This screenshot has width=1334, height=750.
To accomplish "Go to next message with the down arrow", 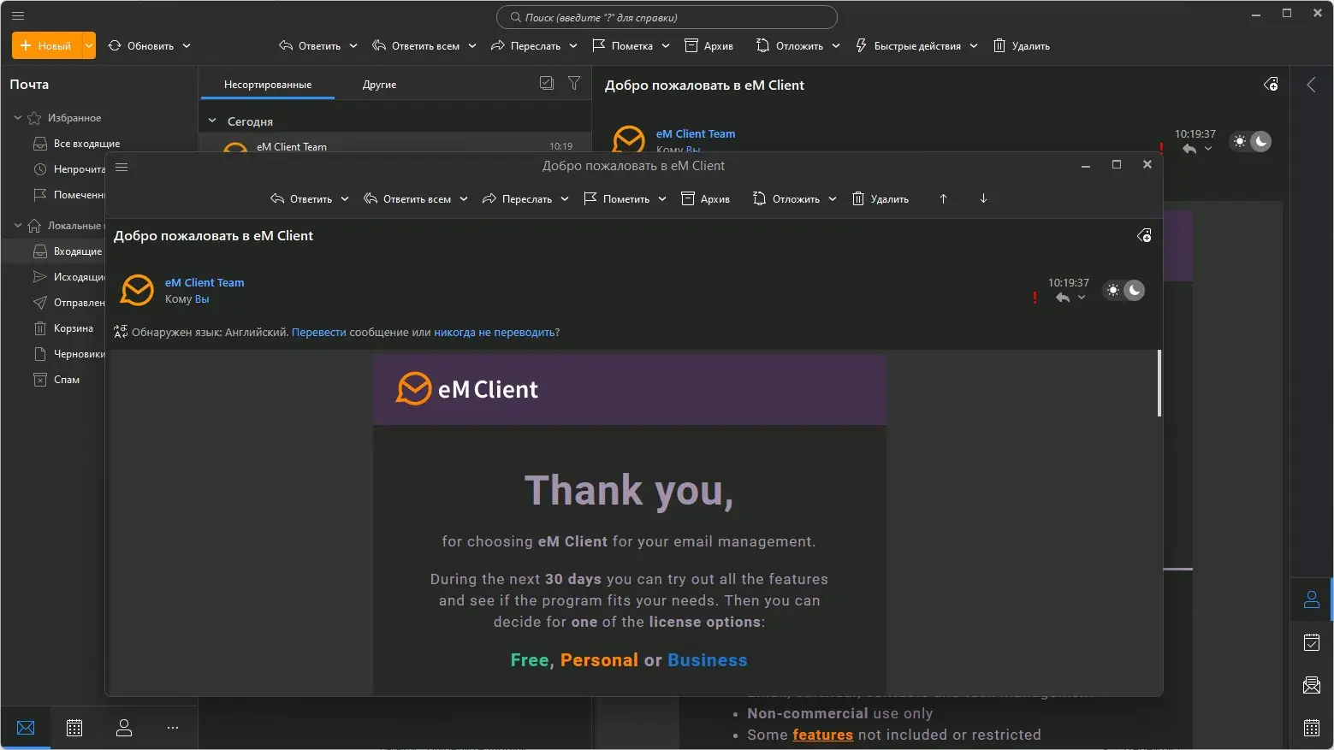I will tap(983, 198).
